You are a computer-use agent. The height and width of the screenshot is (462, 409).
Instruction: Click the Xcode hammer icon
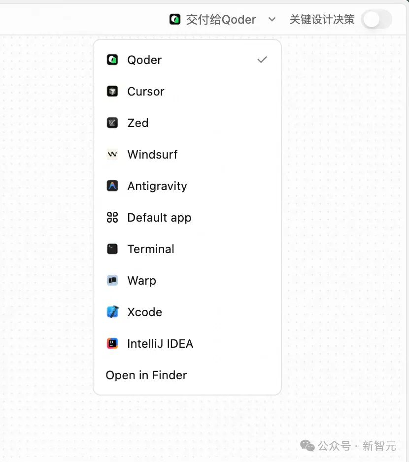(x=112, y=312)
